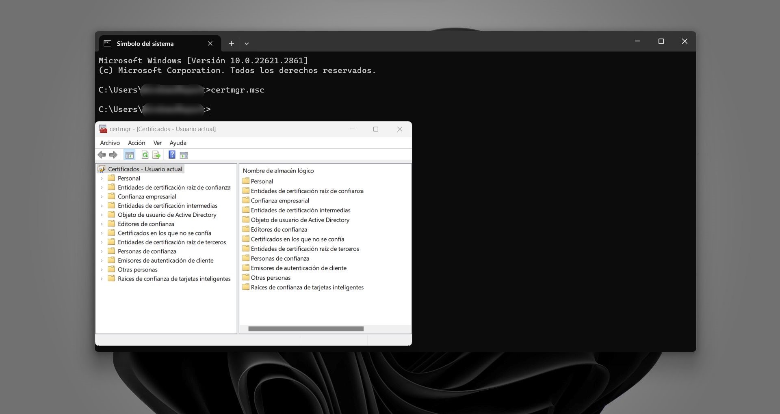Select Editores de confianza in right pane
The height and width of the screenshot is (414, 780).
tap(279, 229)
